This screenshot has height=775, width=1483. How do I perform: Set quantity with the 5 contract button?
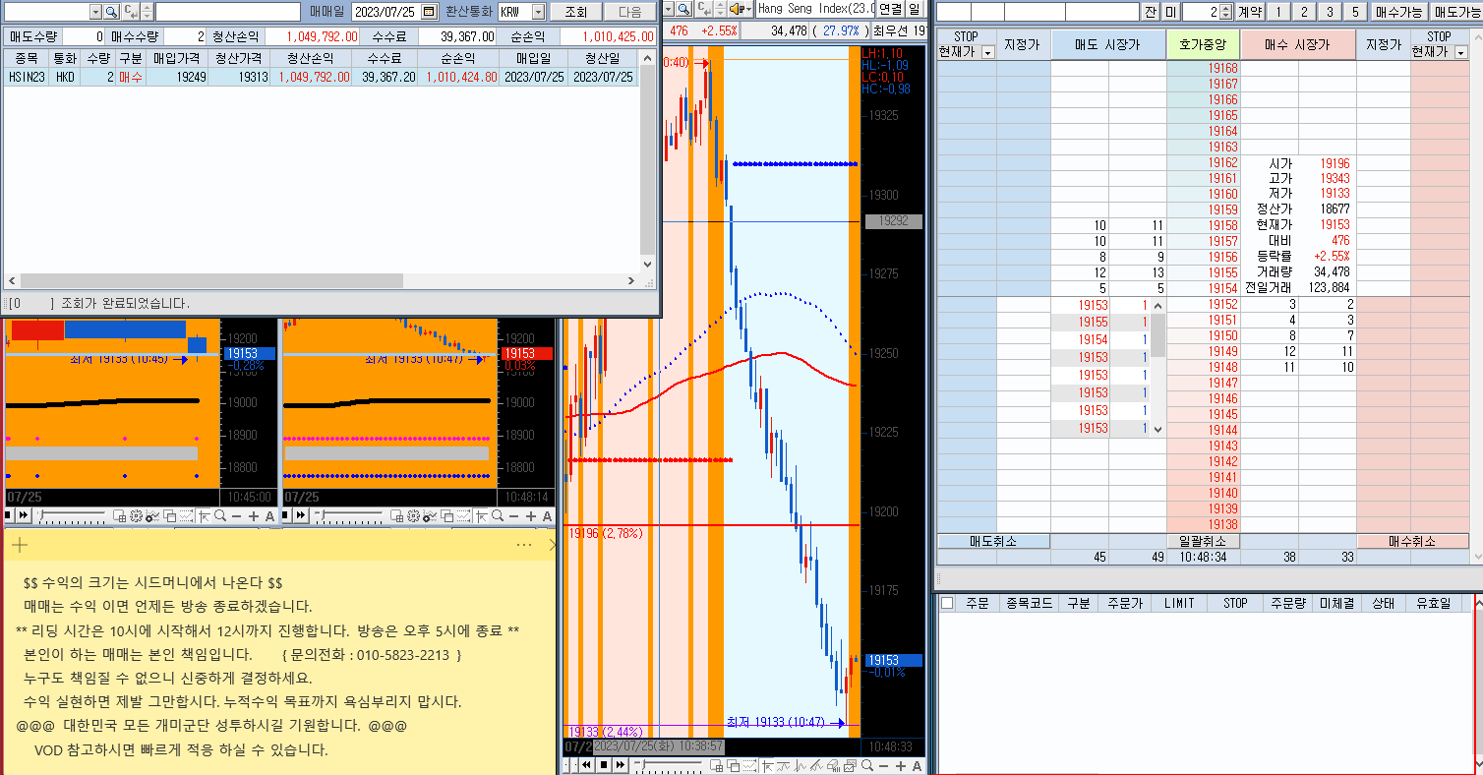click(1355, 12)
